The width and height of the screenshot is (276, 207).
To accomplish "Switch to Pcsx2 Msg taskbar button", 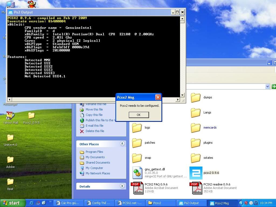I will tap(222, 203).
